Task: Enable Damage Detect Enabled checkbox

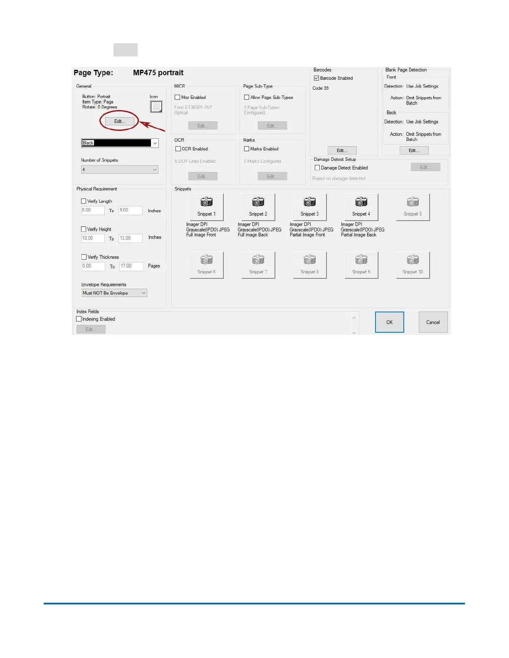Action: point(317,168)
